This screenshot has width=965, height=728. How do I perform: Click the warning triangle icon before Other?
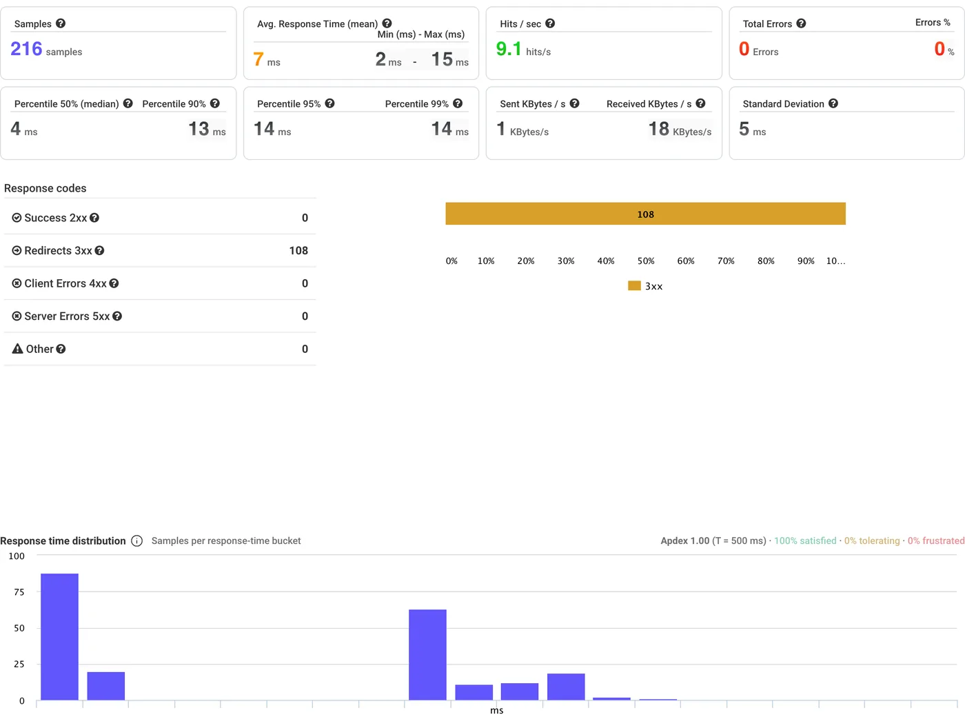tap(17, 349)
